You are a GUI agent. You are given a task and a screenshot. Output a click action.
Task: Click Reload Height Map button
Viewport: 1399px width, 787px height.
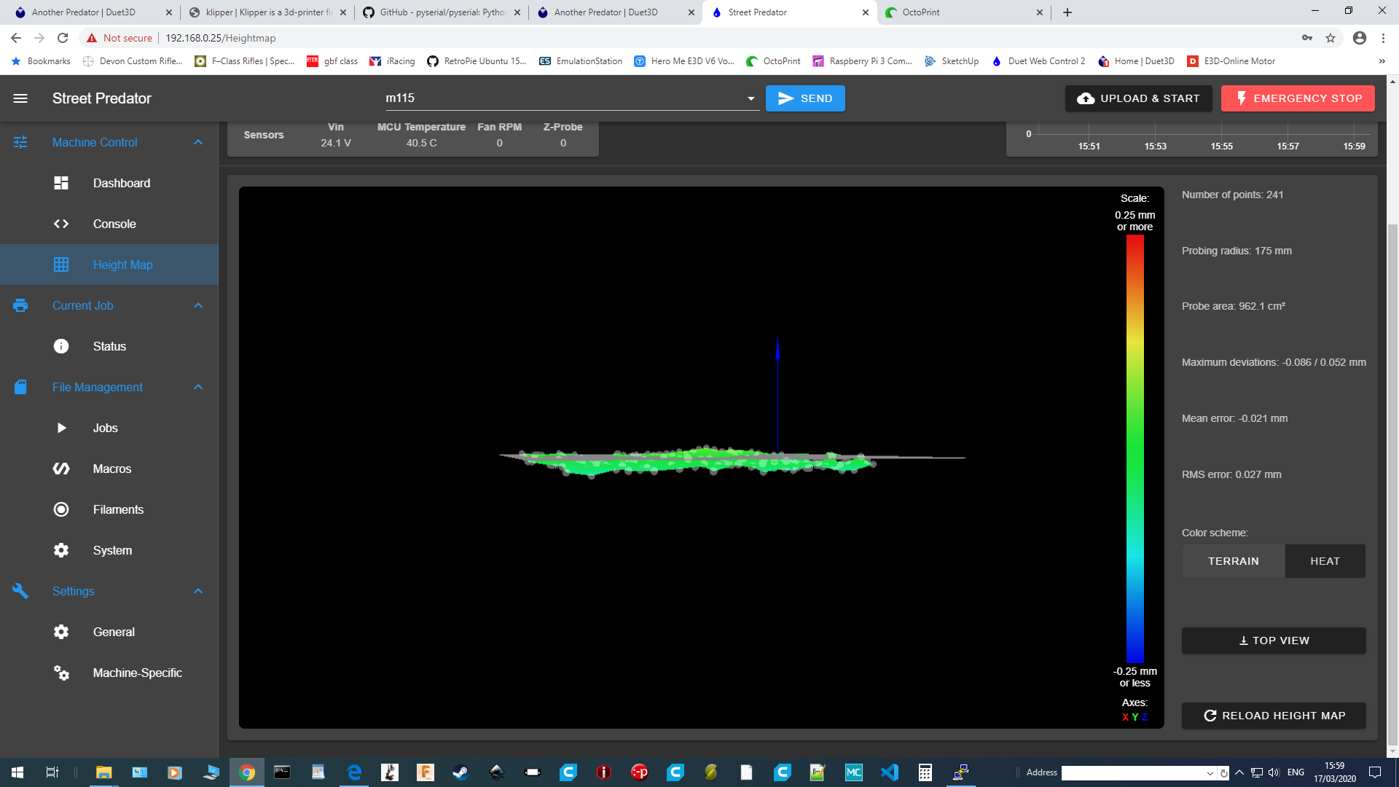1274,716
